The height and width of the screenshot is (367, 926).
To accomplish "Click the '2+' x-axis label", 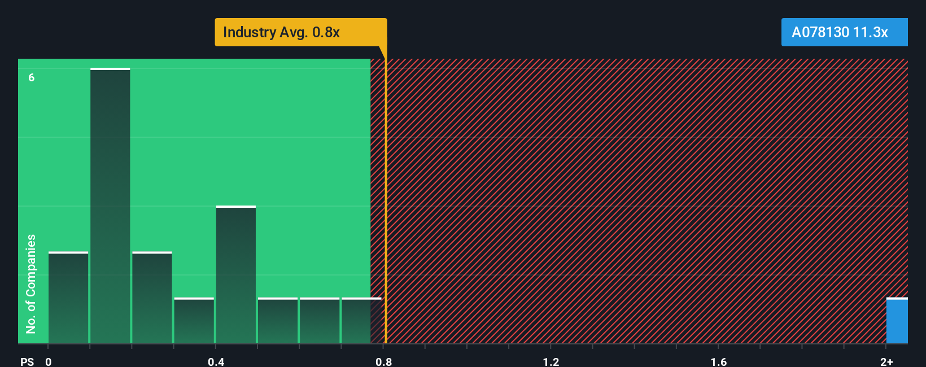I will [886, 361].
